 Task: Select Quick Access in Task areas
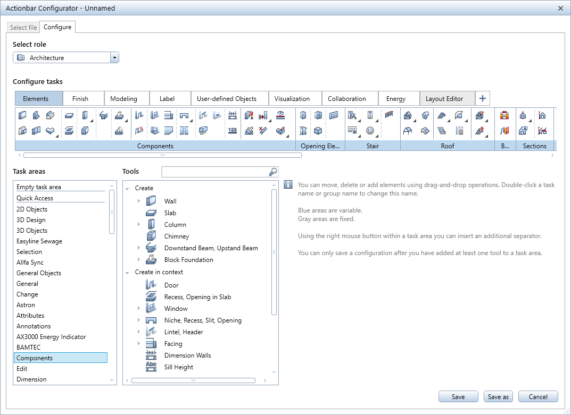[35, 198]
